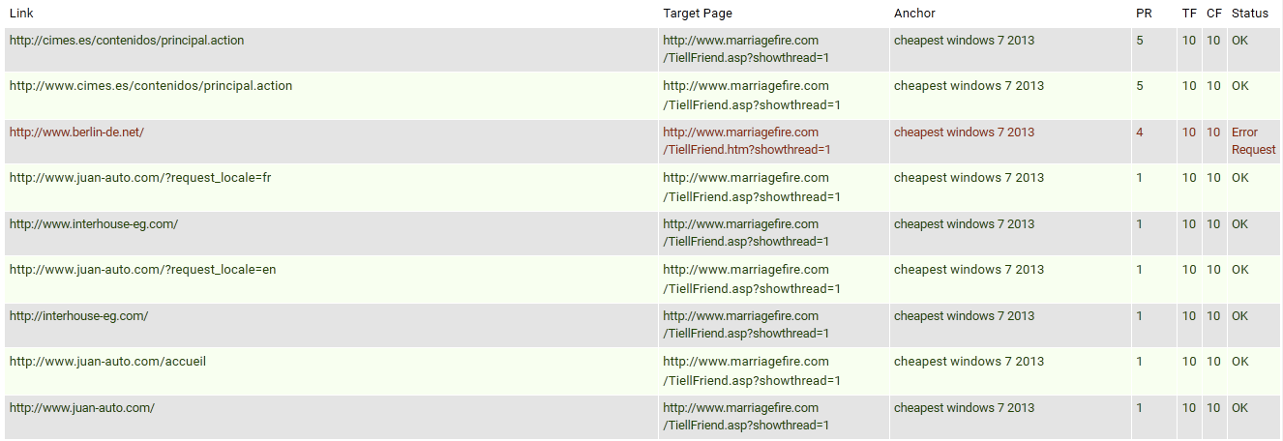This screenshot has width=1283, height=441.
Task: Click the OK status in the request_locale=en row
Action: point(1240,270)
